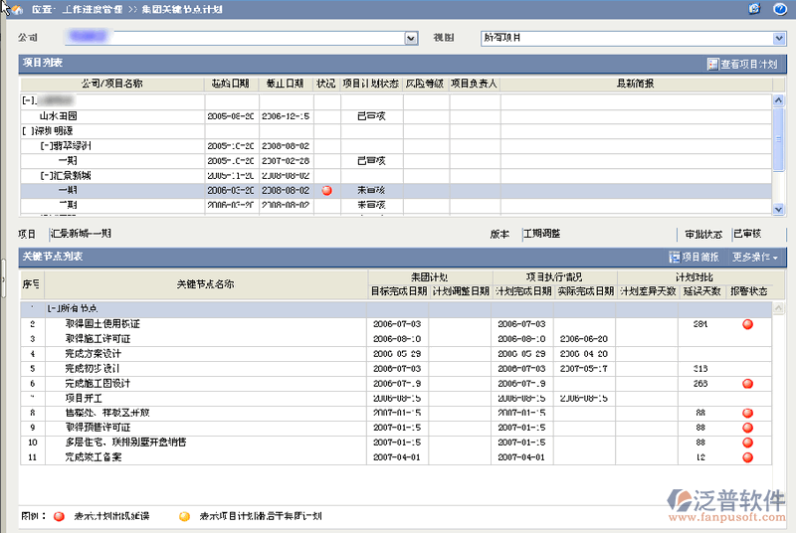Open the 公司 dropdown list
This screenshot has width=796, height=533.
[x=411, y=38]
